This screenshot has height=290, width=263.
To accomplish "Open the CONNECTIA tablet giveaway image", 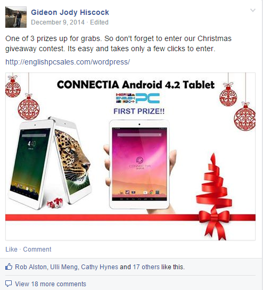I will pos(130,157).
